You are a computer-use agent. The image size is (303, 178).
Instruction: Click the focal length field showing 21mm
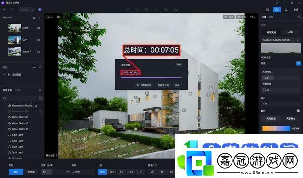click(83, 172)
